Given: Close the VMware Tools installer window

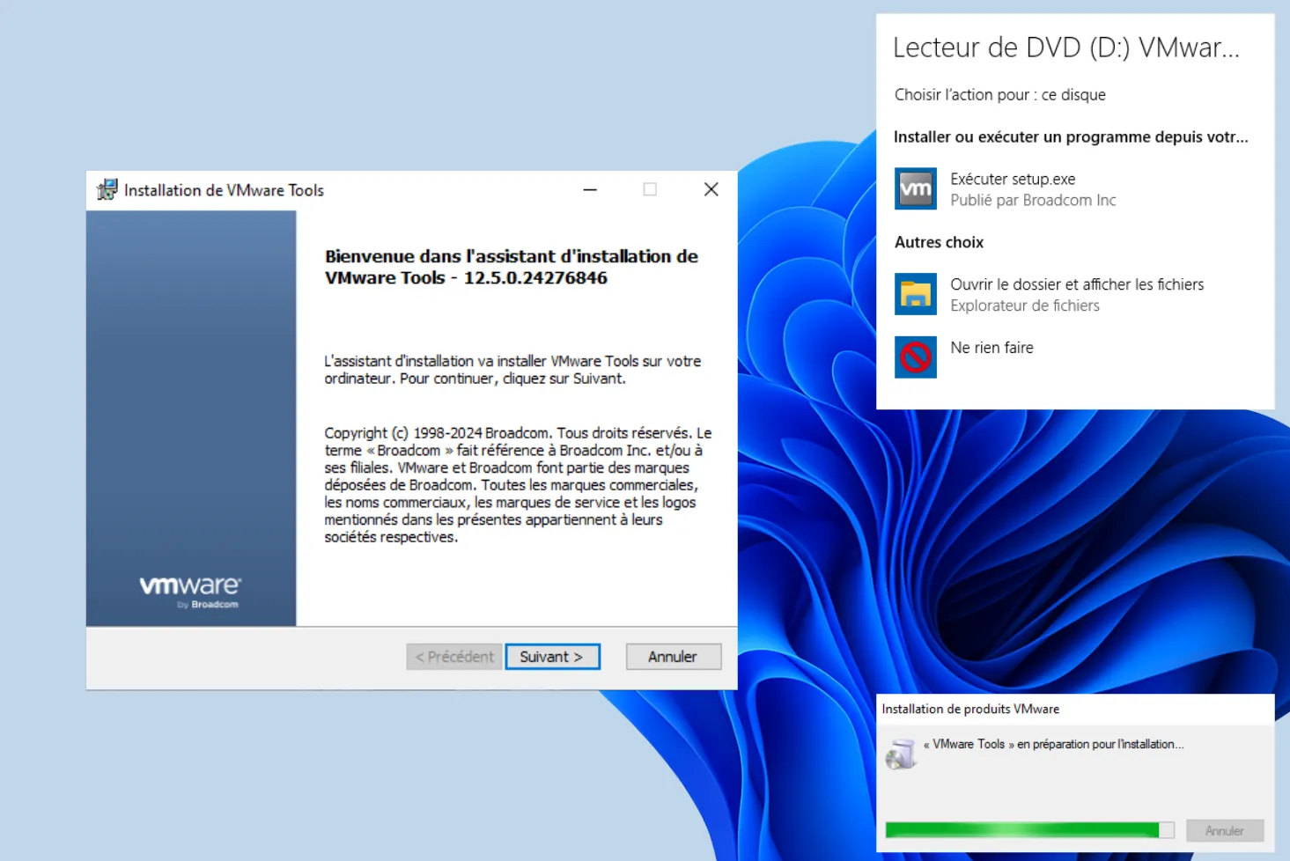Looking at the screenshot, I should pyautogui.click(x=711, y=189).
